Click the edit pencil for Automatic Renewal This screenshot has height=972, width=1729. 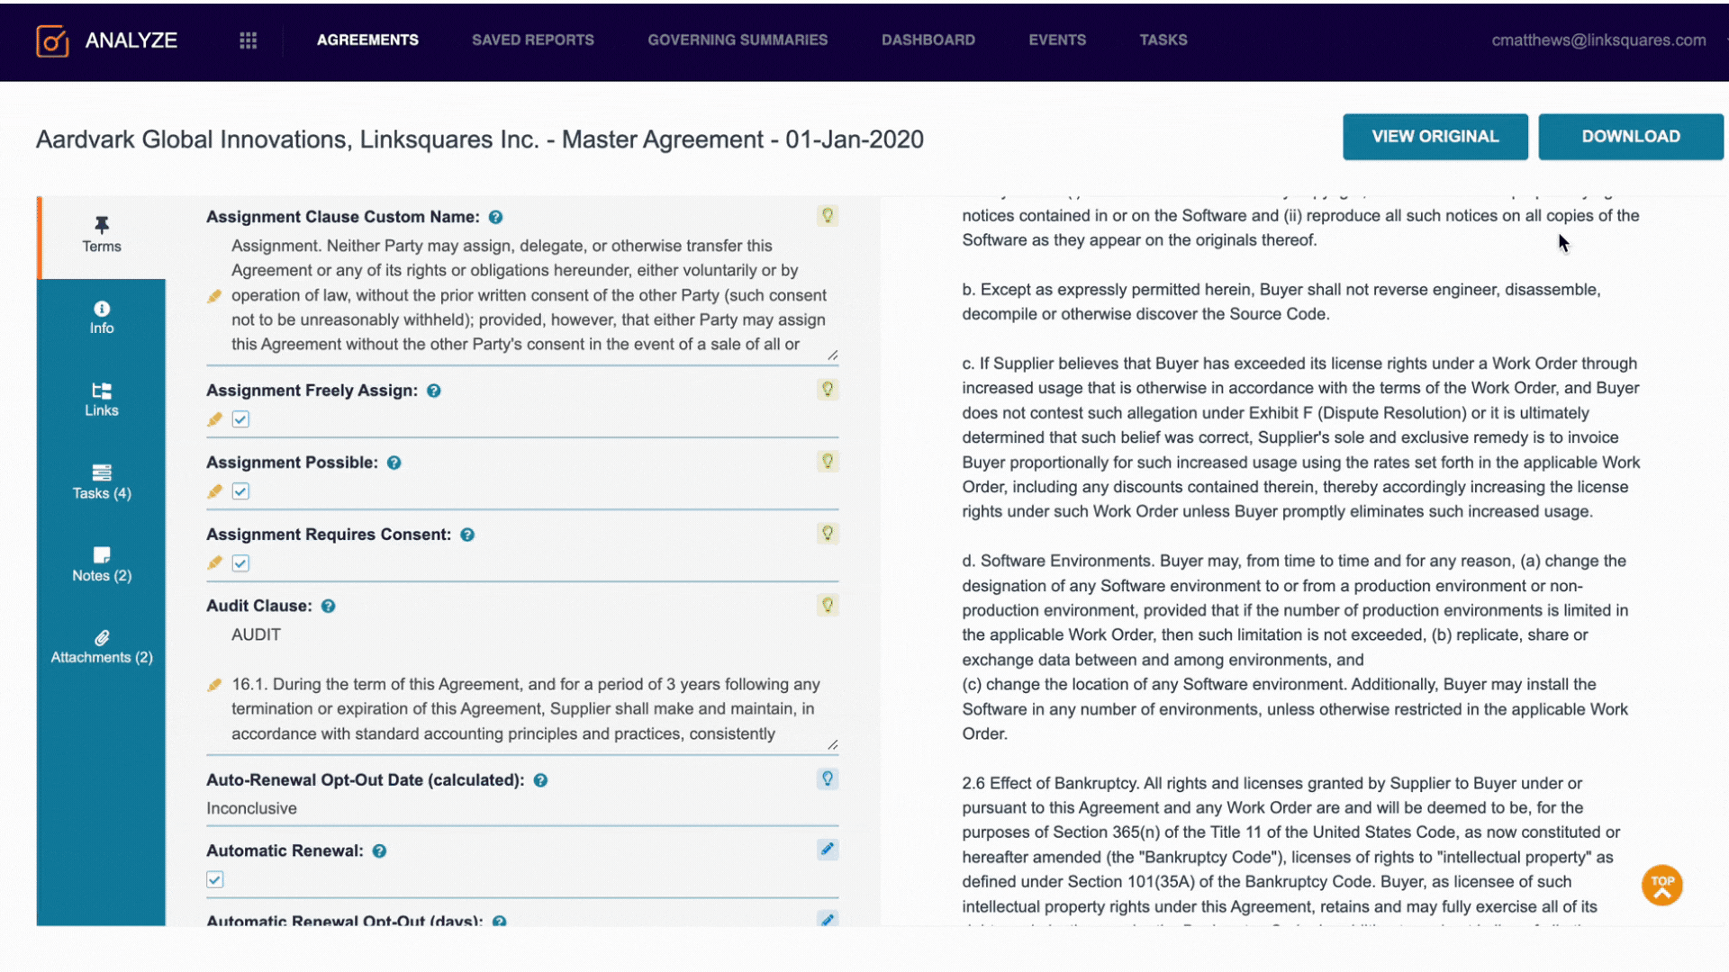point(828,850)
